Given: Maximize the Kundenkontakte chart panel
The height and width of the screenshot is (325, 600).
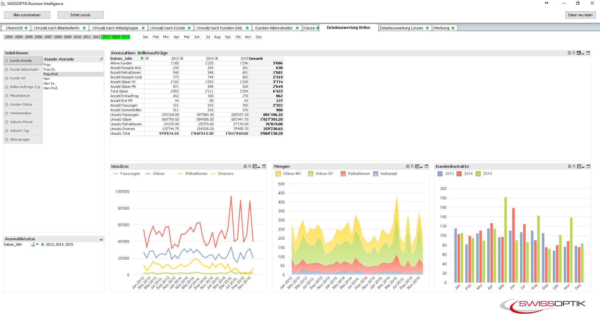Looking at the screenshot, I should pyautogui.click(x=588, y=166).
